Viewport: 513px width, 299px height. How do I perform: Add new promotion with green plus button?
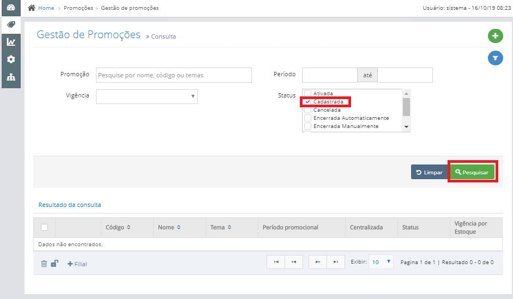point(495,35)
